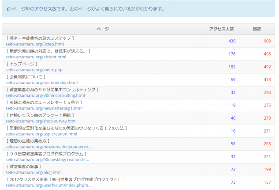Open the seito-atsumaru.org/shop-survey.html link
Viewport: 279px width, 190px height.
coord(41,121)
